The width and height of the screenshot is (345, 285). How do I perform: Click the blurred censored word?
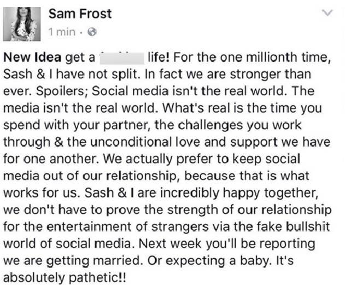point(122,59)
